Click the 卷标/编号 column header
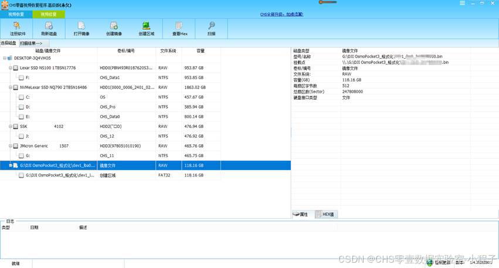Image resolution: width=499 pixels, height=268 pixels. (126, 51)
